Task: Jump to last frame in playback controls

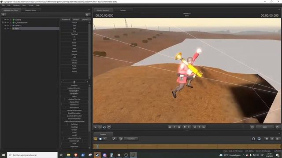Action: [x=204, y=127]
